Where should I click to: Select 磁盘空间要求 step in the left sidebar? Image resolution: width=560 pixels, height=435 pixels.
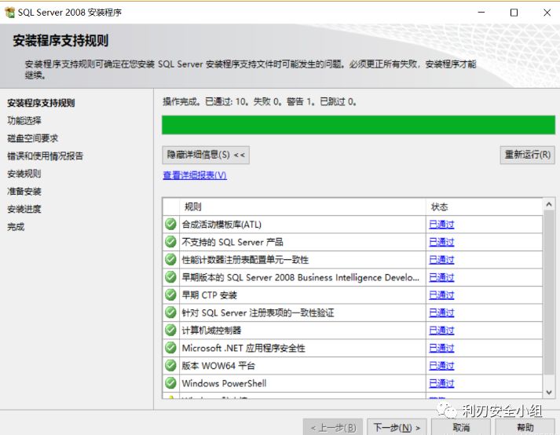tap(32, 138)
